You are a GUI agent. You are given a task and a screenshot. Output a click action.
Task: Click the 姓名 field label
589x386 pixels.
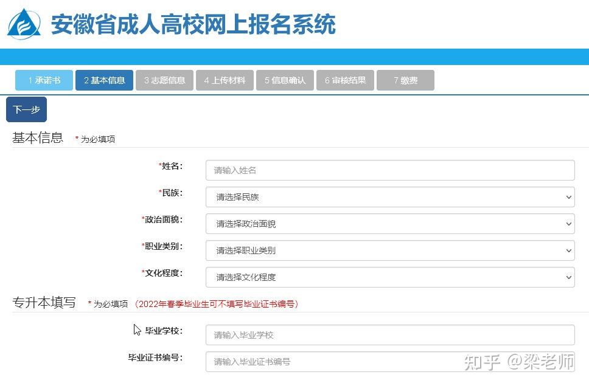(171, 166)
